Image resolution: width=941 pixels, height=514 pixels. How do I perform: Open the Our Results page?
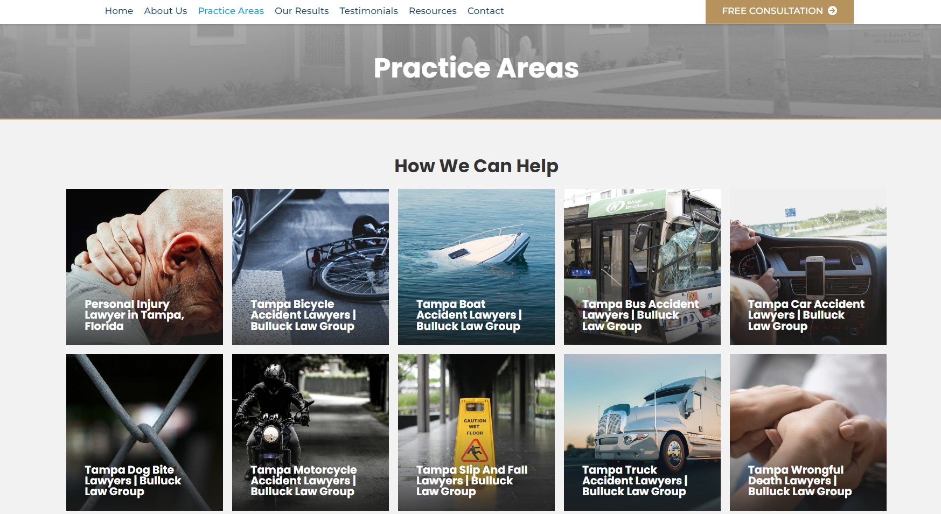[x=302, y=11]
